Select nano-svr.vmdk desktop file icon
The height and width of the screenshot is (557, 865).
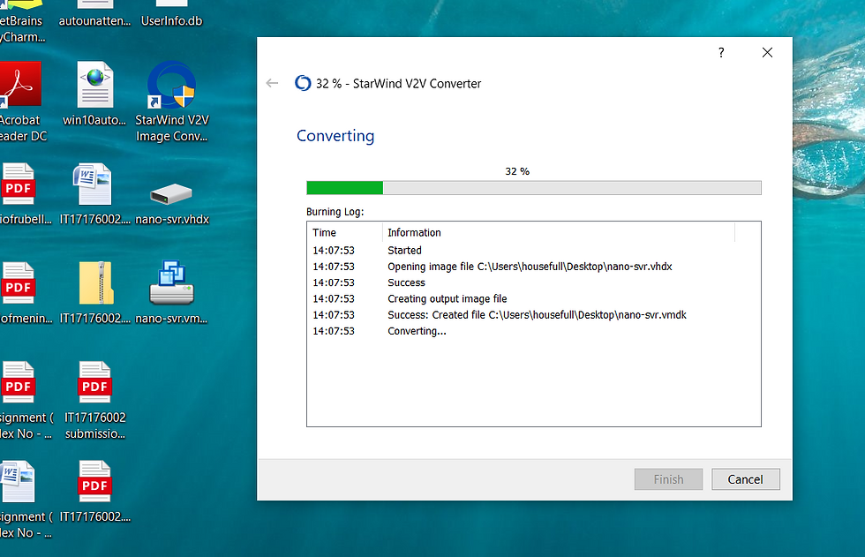coord(171,292)
